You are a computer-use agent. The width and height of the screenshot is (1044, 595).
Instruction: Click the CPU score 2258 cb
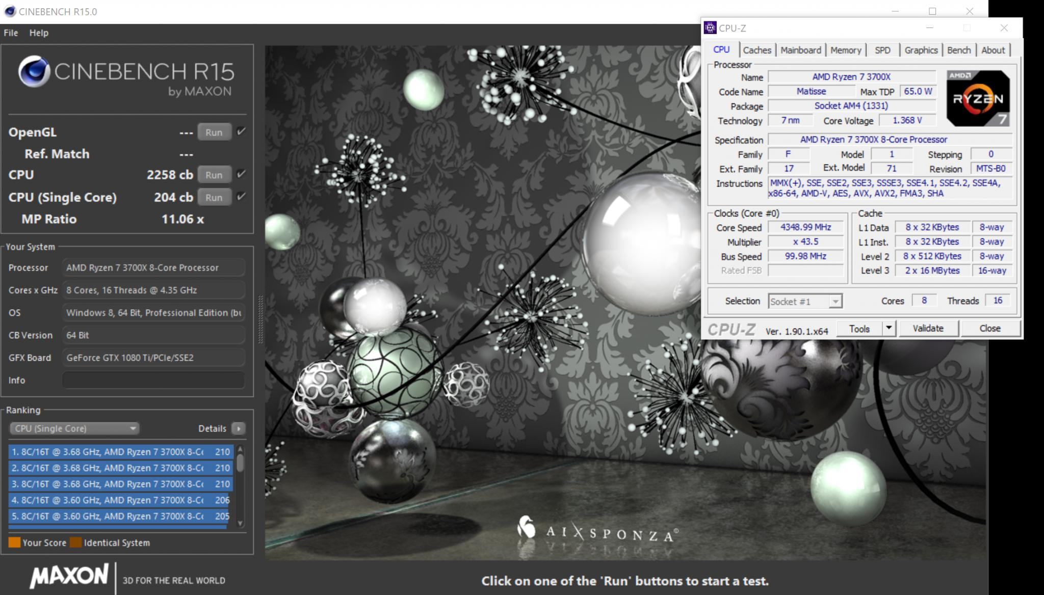pos(170,175)
